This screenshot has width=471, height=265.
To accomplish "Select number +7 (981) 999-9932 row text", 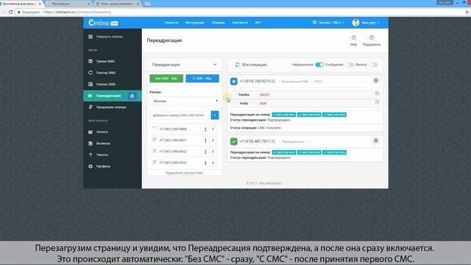I will tap(173, 152).
